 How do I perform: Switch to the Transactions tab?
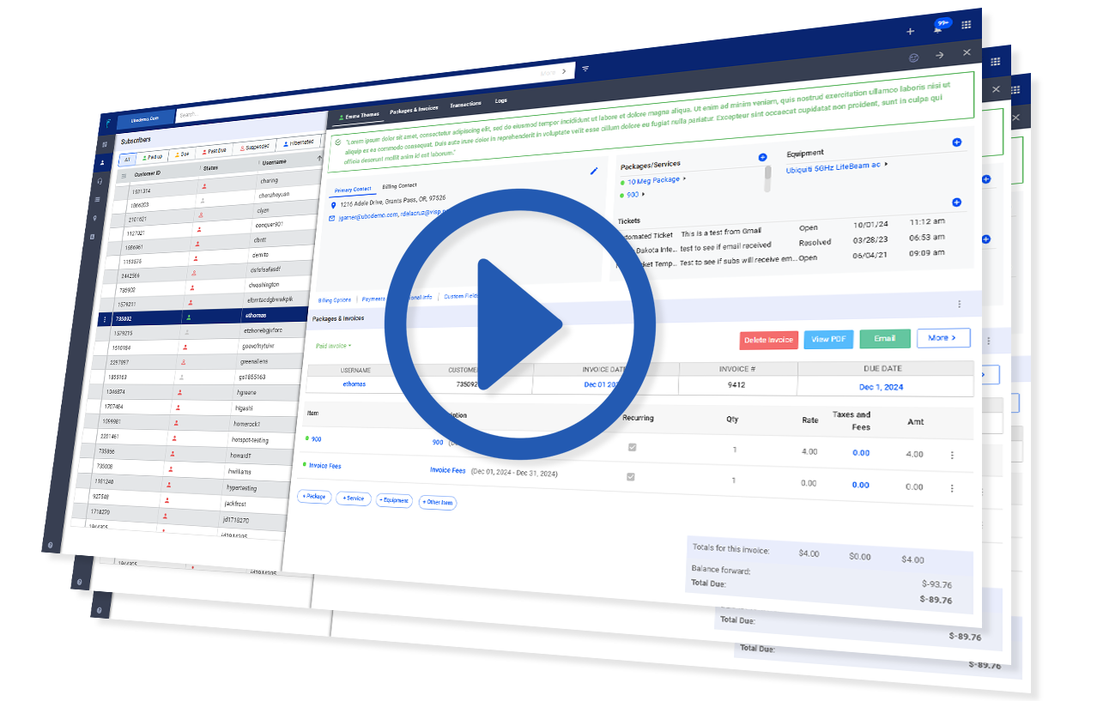point(465,104)
